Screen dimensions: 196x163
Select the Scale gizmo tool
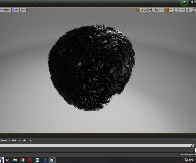pyautogui.click(x=145, y=10)
